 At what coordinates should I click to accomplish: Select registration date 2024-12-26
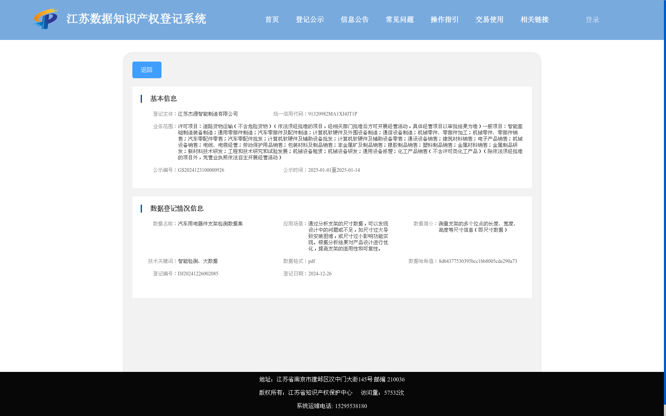pyautogui.click(x=320, y=274)
